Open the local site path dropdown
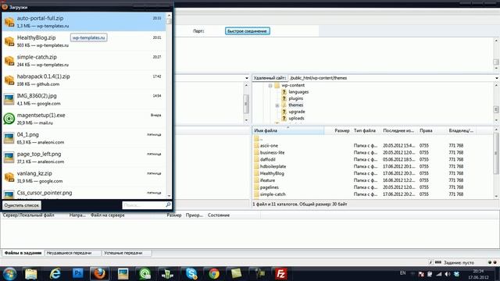 (247, 78)
